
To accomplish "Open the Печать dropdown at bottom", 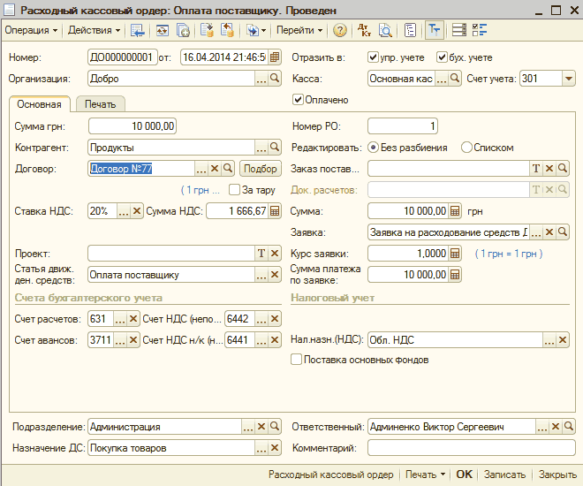I will pyautogui.click(x=426, y=475).
